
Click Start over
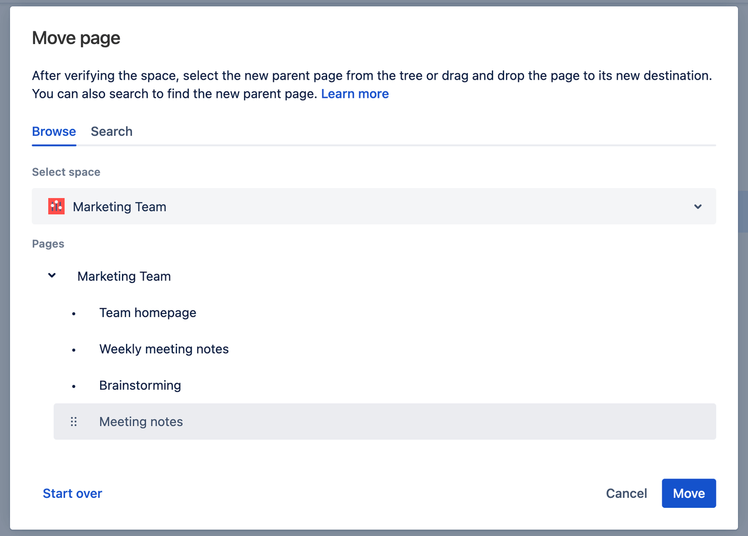72,493
